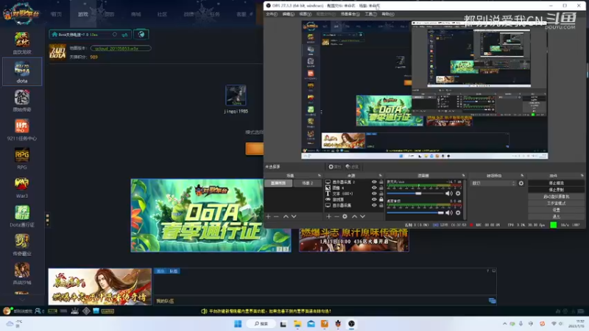
Task: Click the 停止录制 button in OBS
Action: [x=557, y=190]
